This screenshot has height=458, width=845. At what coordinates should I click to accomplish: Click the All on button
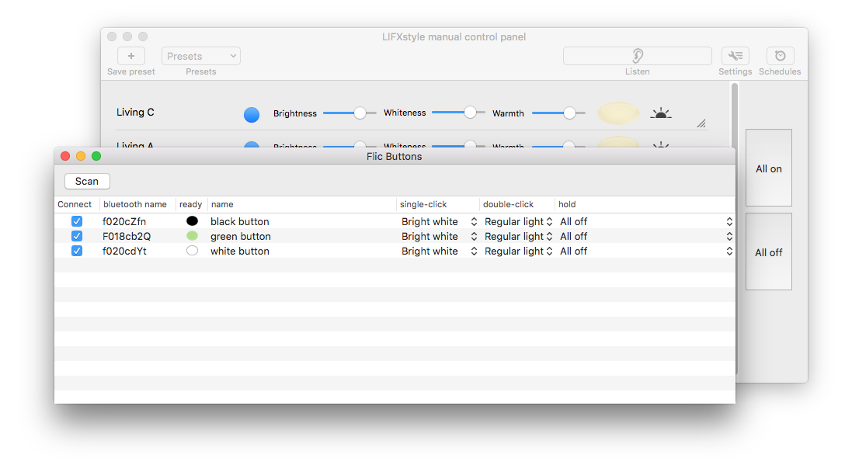pyautogui.click(x=768, y=168)
